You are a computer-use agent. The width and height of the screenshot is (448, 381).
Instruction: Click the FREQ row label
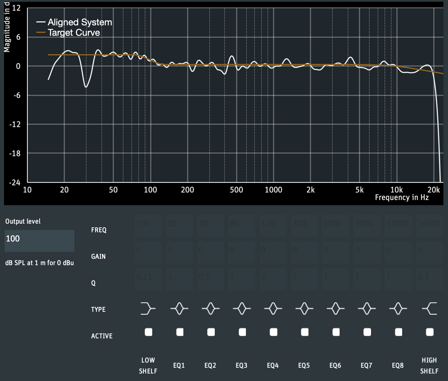99,230
